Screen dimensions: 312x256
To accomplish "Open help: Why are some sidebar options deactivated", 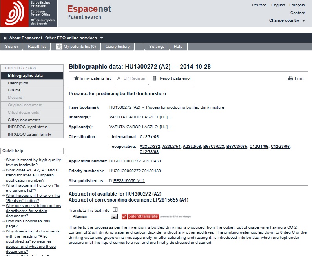I will pos(33,211).
